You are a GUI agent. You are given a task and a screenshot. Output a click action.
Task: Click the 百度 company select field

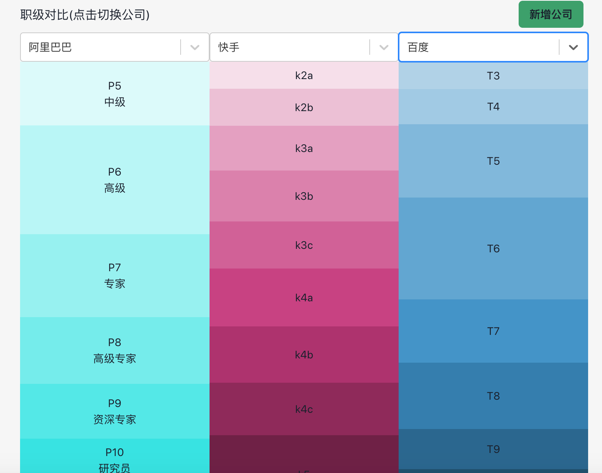coord(479,47)
